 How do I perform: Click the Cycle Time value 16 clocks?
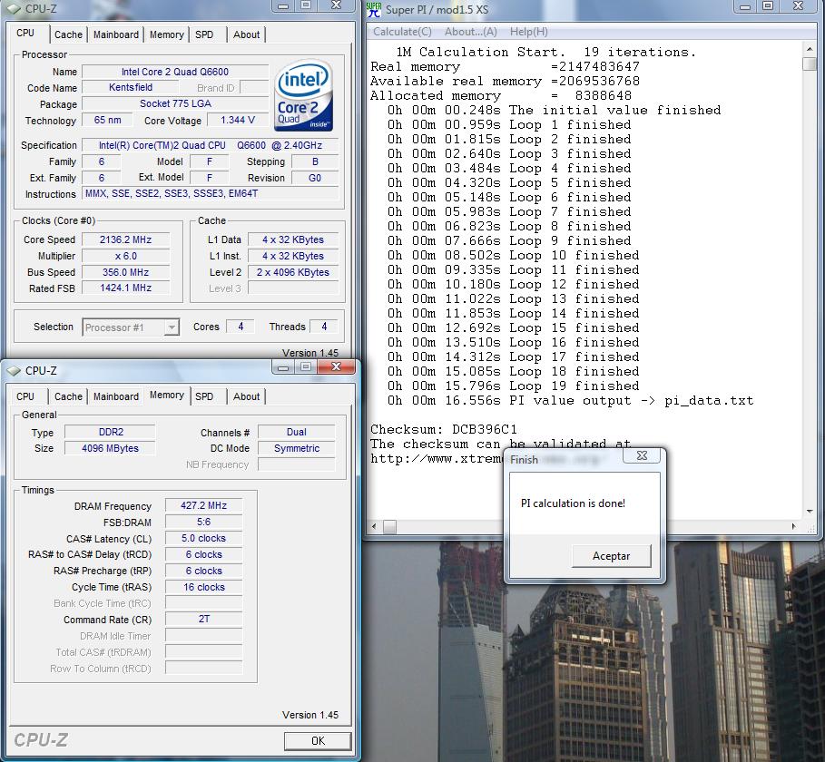203,587
